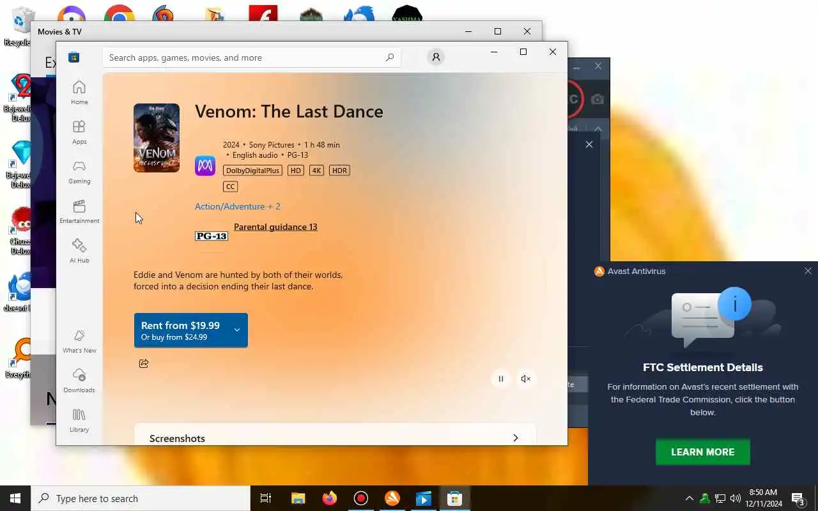The width and height of the screenshot is (818, 511).
Task: Click Rent from $19.99 button
Action: (x=190, y=330)
